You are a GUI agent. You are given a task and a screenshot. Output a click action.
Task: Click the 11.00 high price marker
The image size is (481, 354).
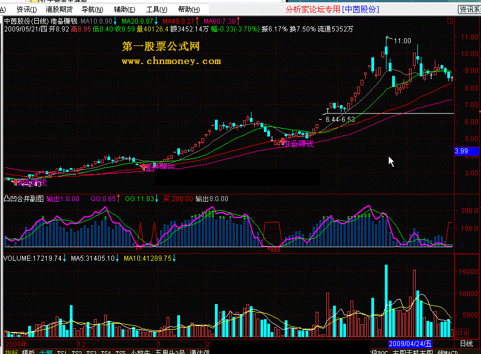point(402,41)
